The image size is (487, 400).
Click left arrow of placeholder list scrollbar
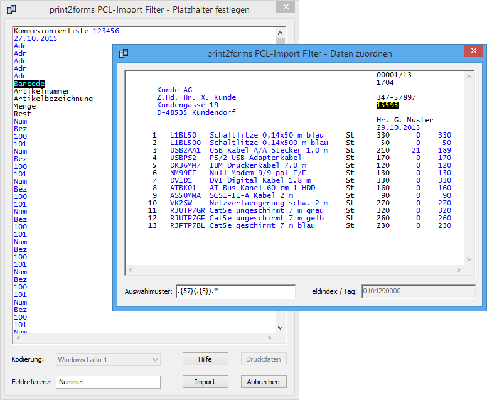click(18, 338)
